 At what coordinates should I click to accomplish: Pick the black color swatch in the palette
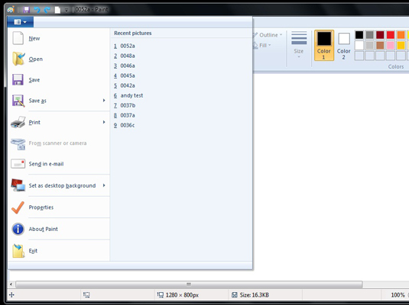359,35
